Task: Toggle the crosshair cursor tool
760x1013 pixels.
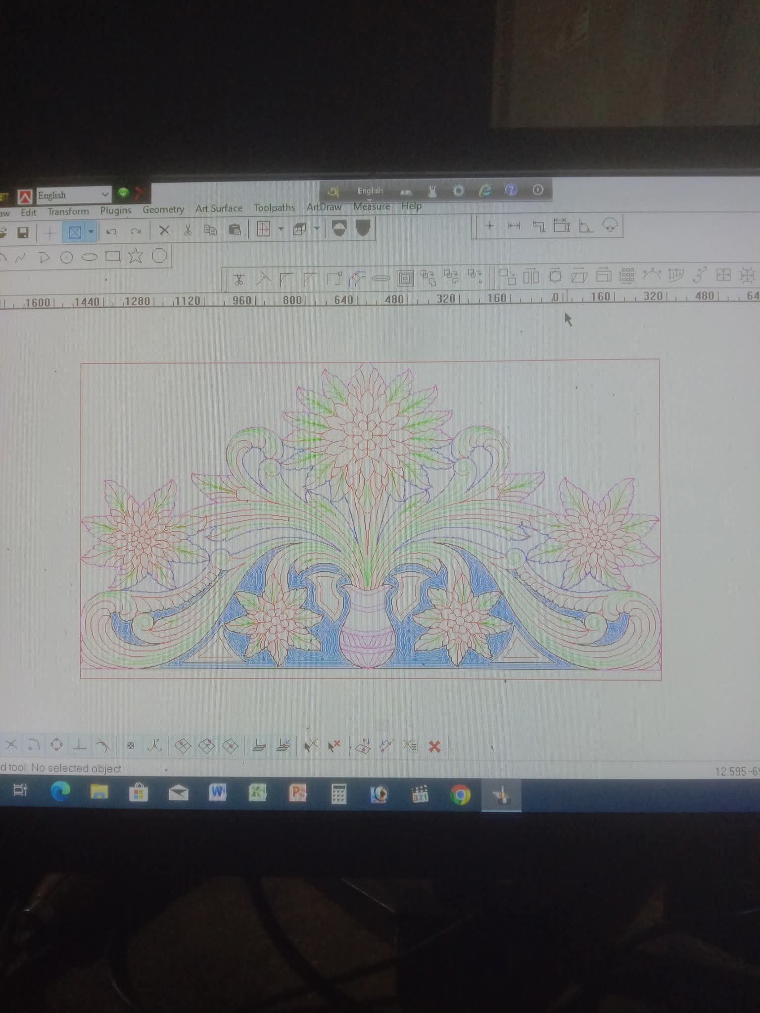Action: [49, 232]
